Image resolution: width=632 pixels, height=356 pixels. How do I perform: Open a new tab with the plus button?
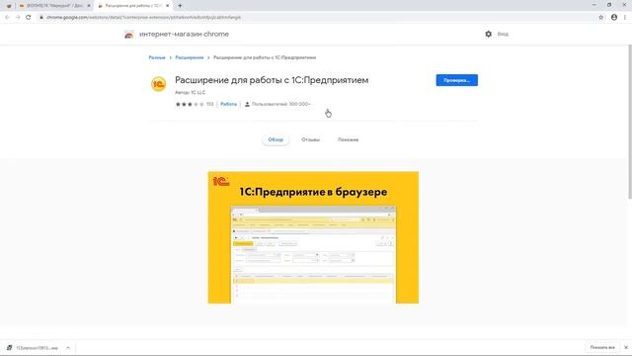click(180, 6)
